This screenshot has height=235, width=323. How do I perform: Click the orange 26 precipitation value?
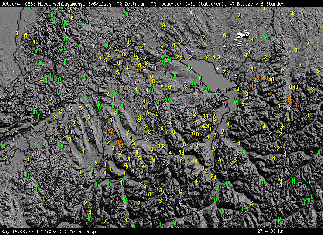coord(273,96)
